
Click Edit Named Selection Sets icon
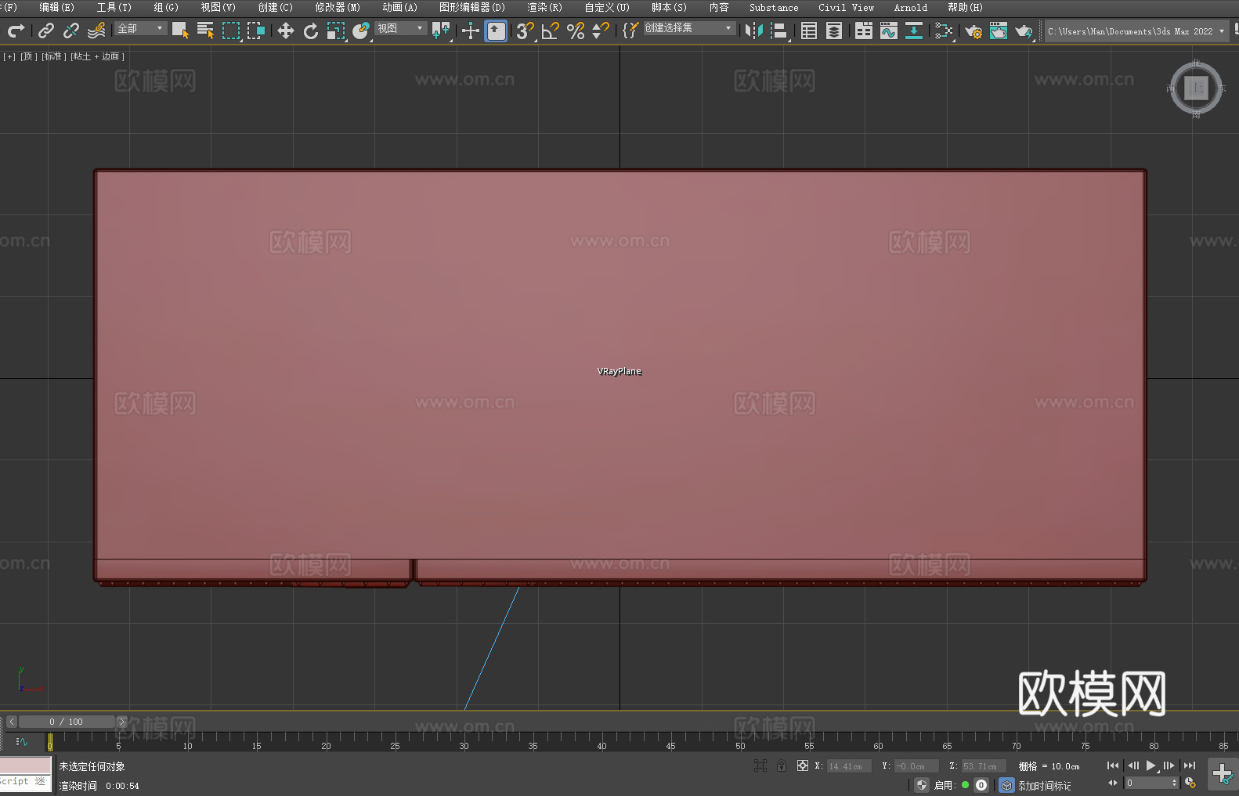tap(630, 31)
